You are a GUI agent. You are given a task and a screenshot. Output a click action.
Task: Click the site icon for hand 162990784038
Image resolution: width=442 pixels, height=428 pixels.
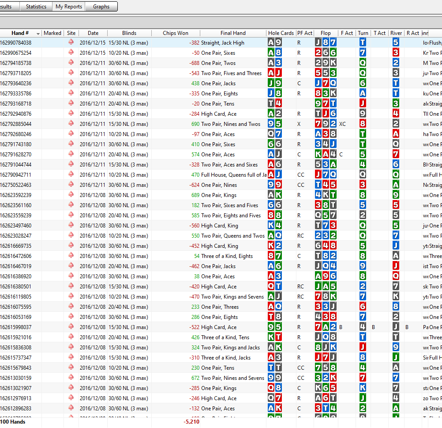(71, 43)
